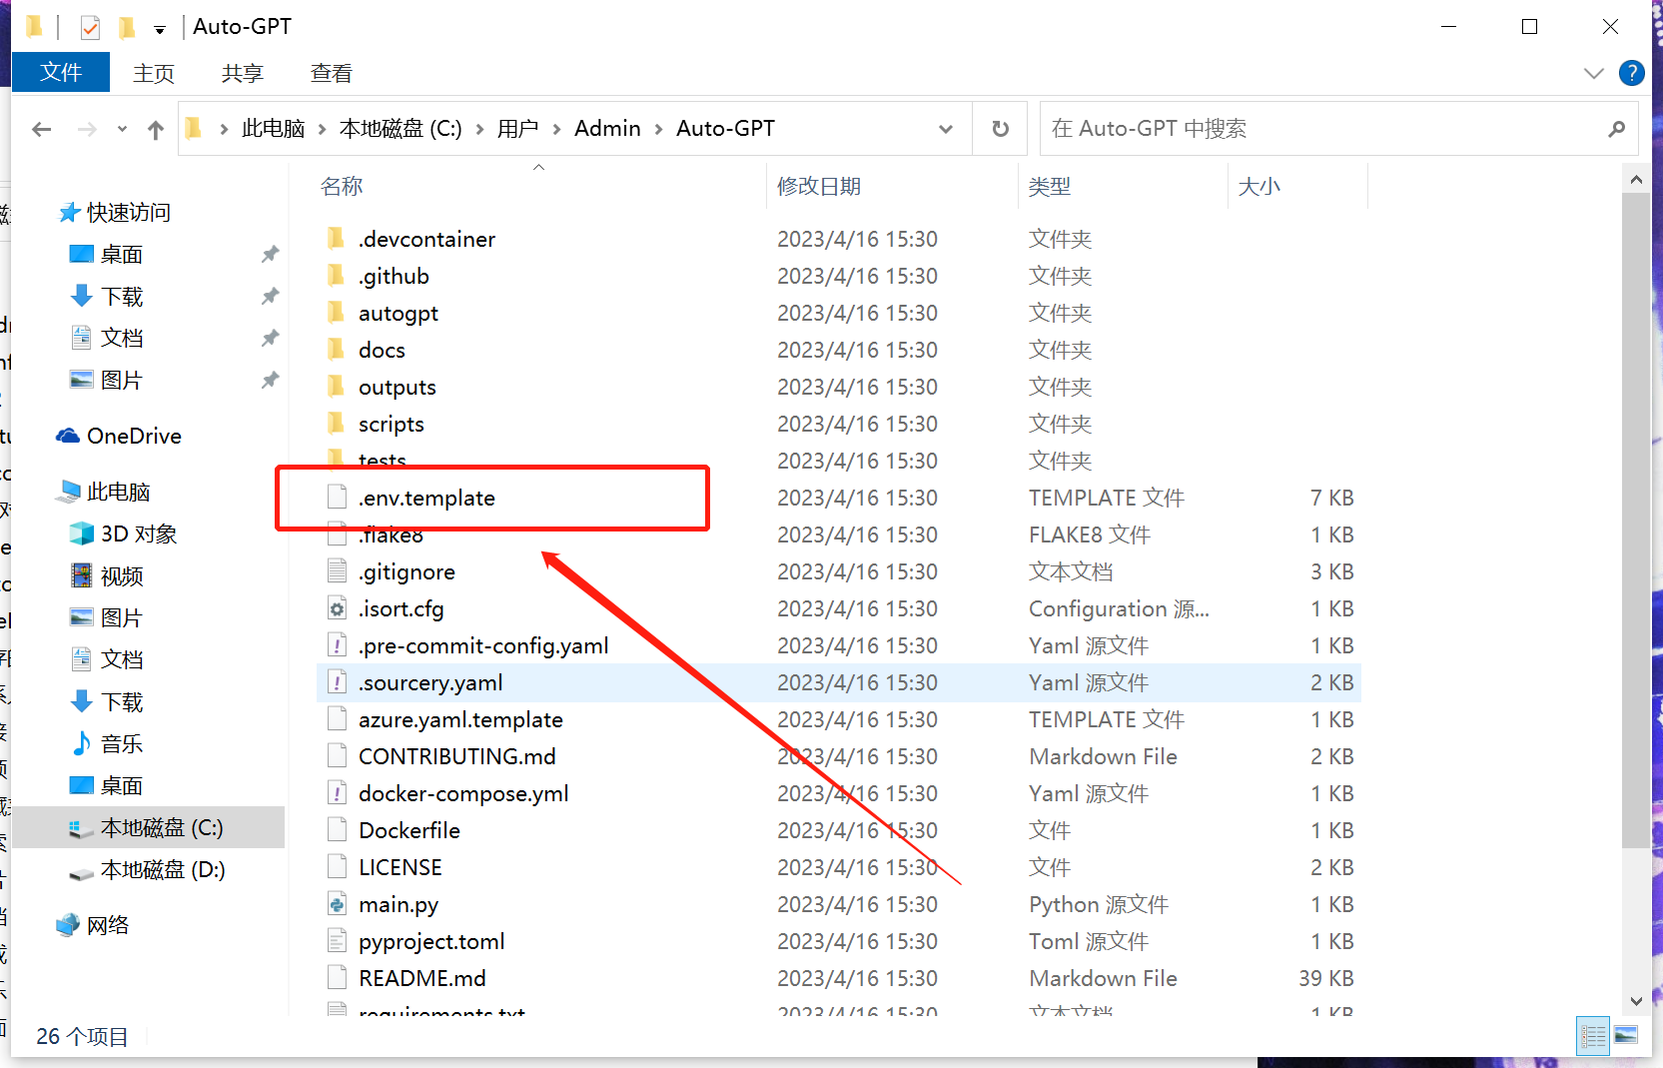Viewport: 1663px width, 1068px height.
Task: Open pinned 桌面 under quick access
Action: point(122,255)
